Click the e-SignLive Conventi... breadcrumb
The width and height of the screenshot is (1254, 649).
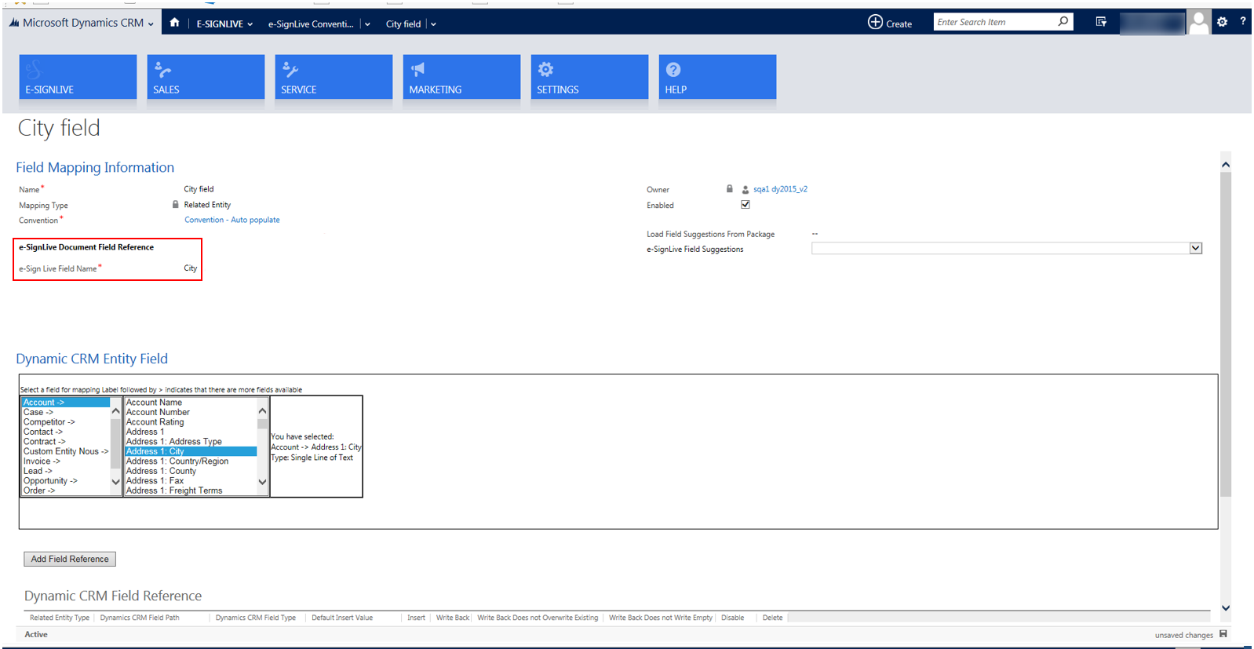point(311,24)
